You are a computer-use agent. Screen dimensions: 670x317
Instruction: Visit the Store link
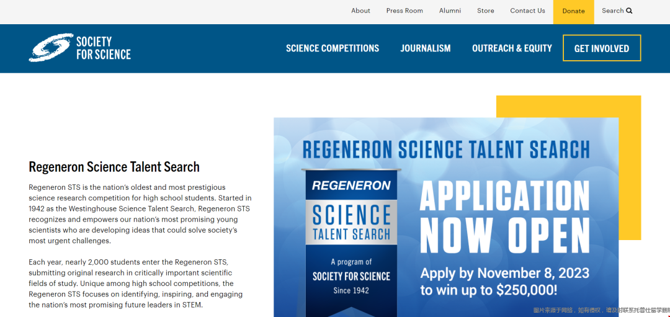[485, 11]
